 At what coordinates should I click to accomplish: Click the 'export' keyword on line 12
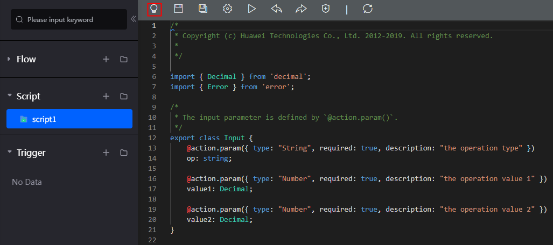coord(183,138)
